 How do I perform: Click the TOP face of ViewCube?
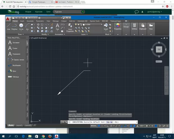click(159, 49)
